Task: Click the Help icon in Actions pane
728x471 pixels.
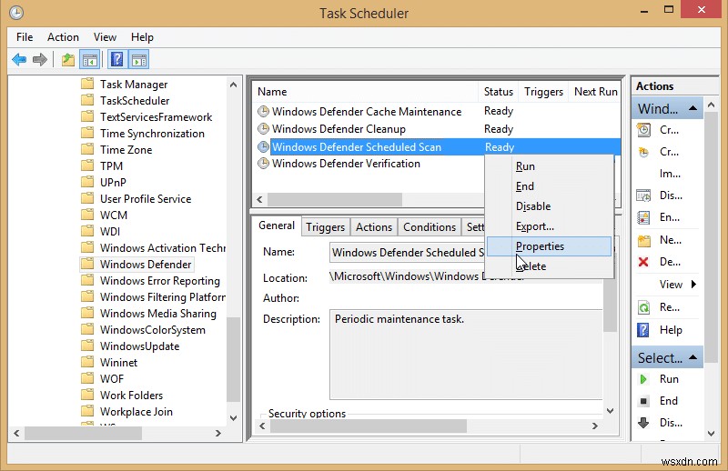Action: tap(643, 330)
